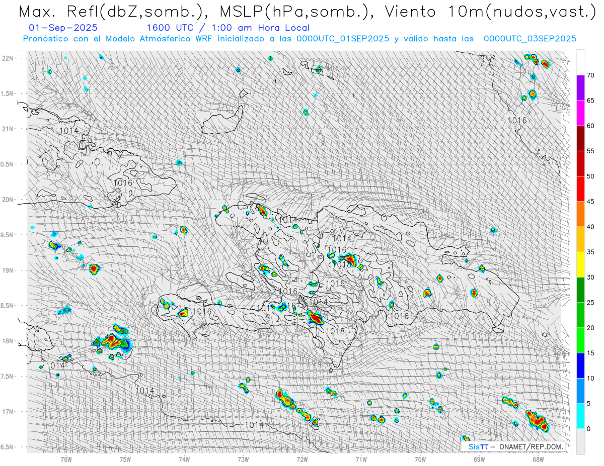Click the 75W longitude label
The image size is (604, 466).
coord(125,458)
